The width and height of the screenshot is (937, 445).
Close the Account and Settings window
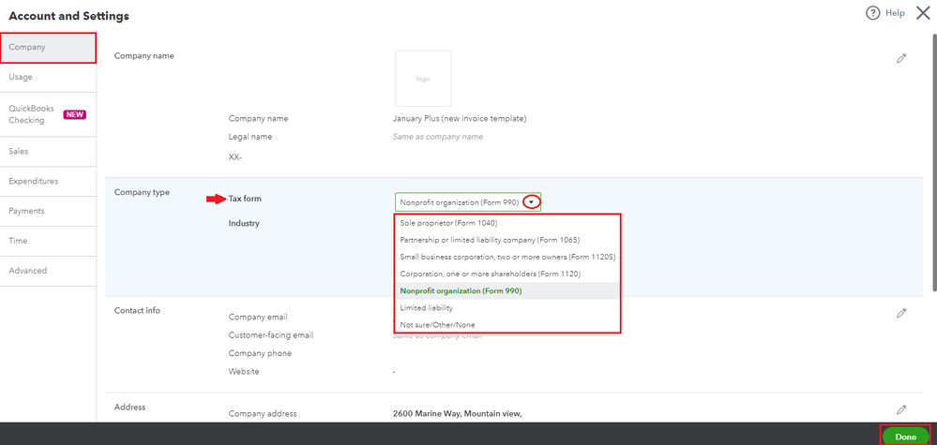click(923, 13)
